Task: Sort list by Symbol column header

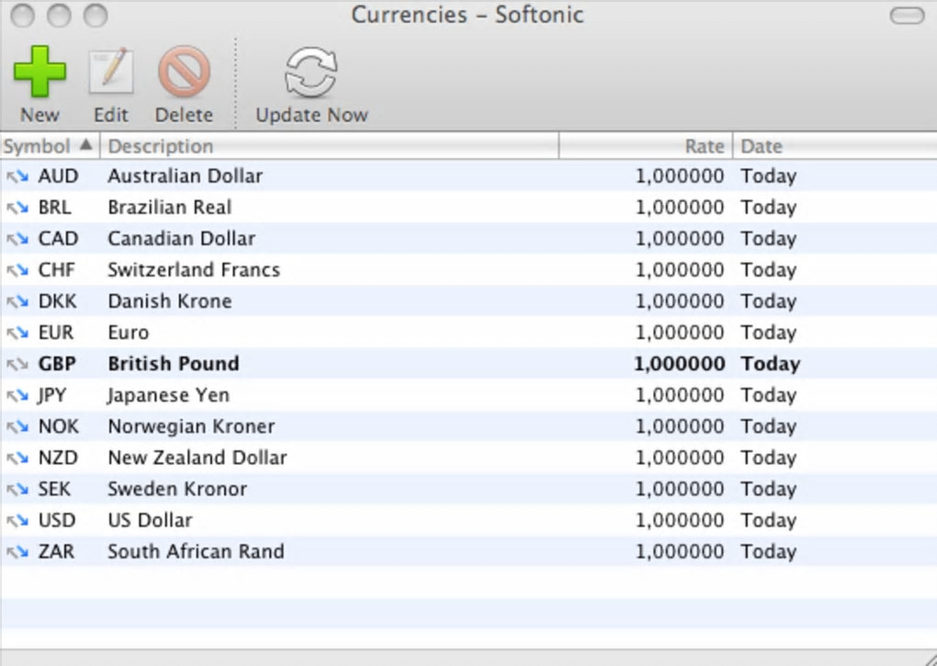Action: coord(48,146)
